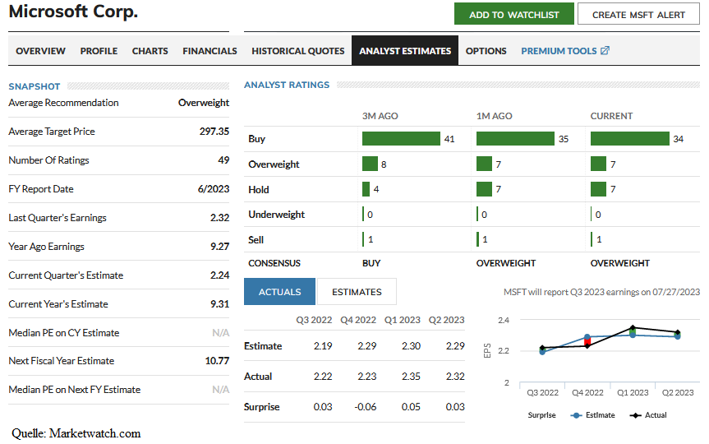Open the Charts tab
The image size is (709, 444).
[x=150, y=51]
